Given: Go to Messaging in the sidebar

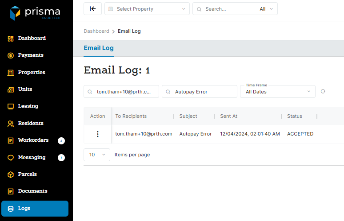Looking at the screenshot, I should [x=32, y=157].
